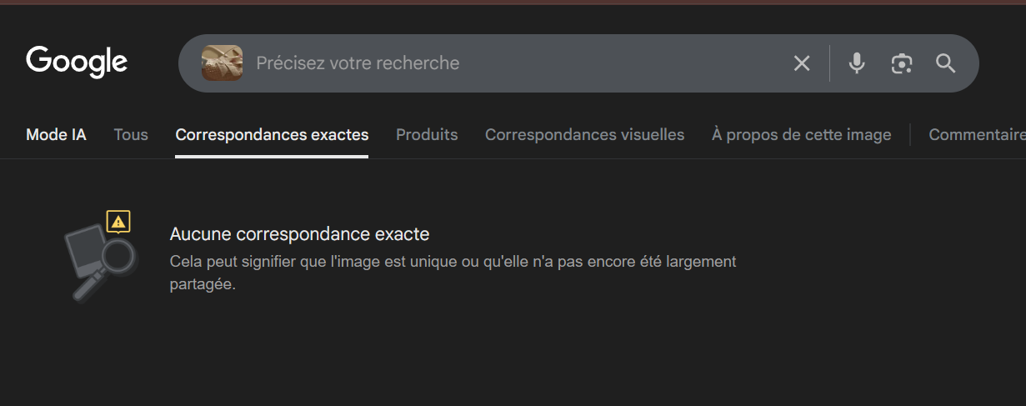This screenshot has height=406, width=1026.
Task: Click the yellow warning badge icon
Action: tap(118, 222)
